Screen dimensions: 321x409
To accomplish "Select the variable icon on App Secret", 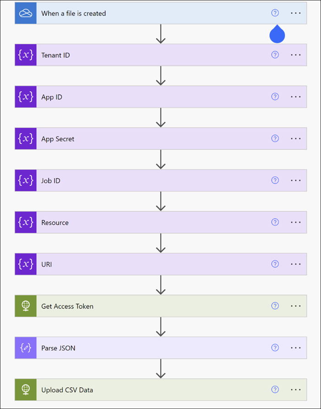I will [25, 138].
